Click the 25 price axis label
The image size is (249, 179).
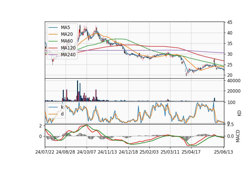pyautogui.click(x=230, y=65)
